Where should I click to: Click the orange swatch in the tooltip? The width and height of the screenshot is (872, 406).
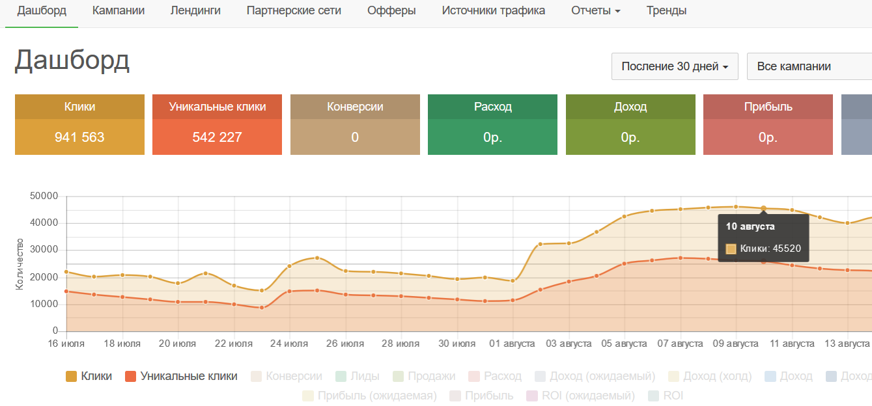tap(731, 249)
